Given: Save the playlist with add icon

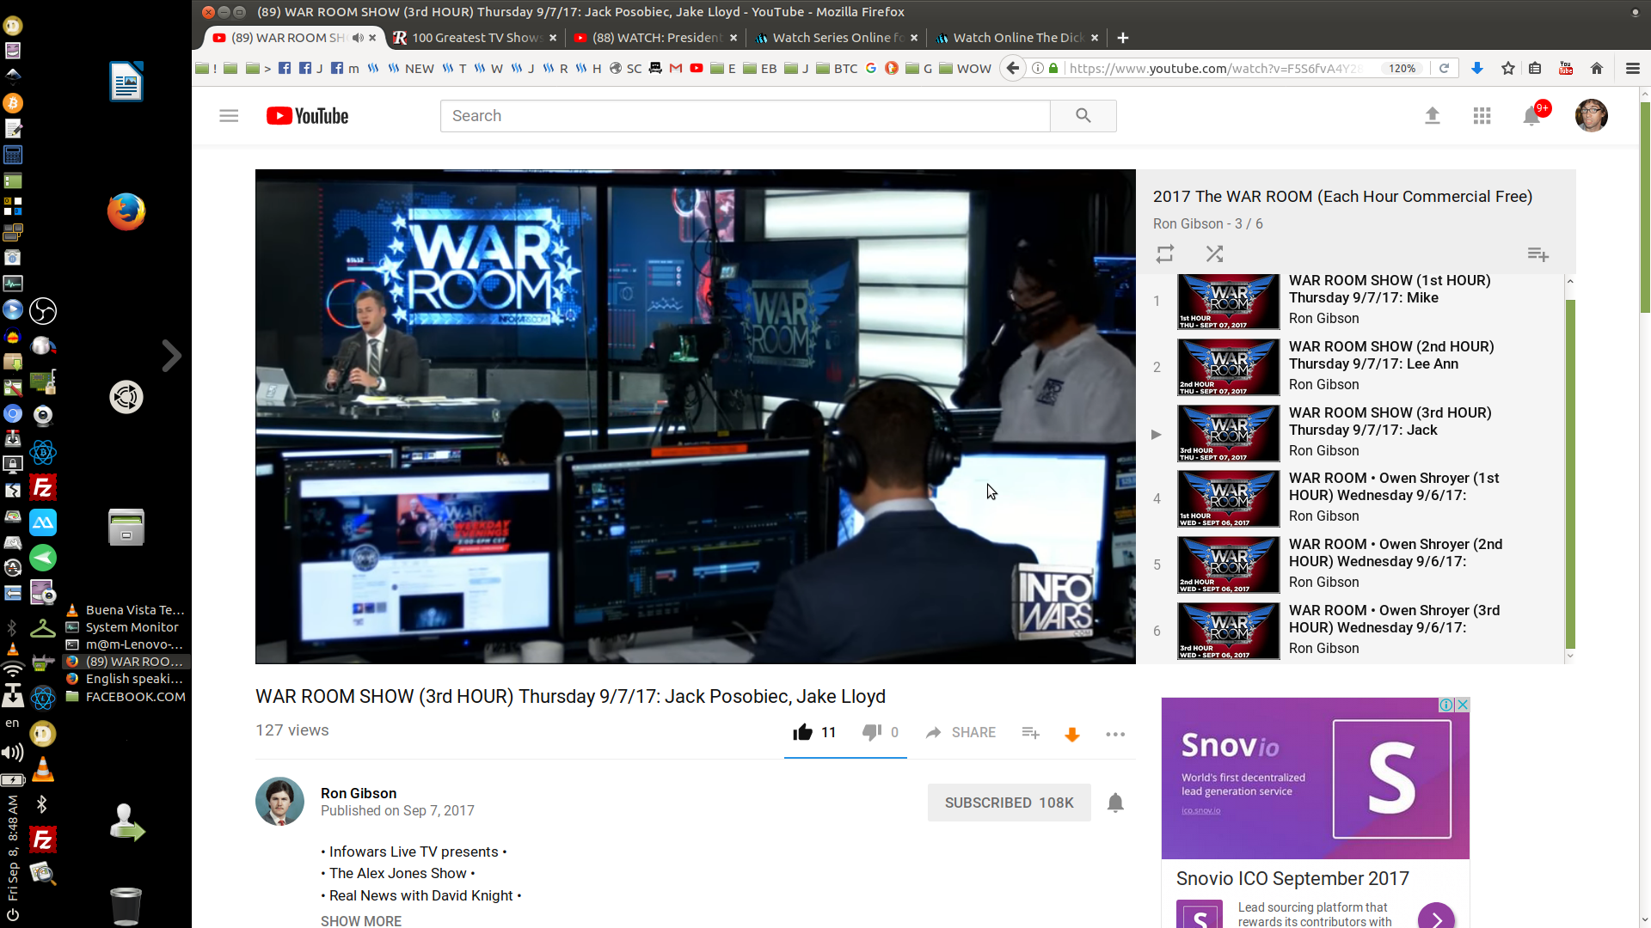Looking at the screenshot, I should [1537, 254].
